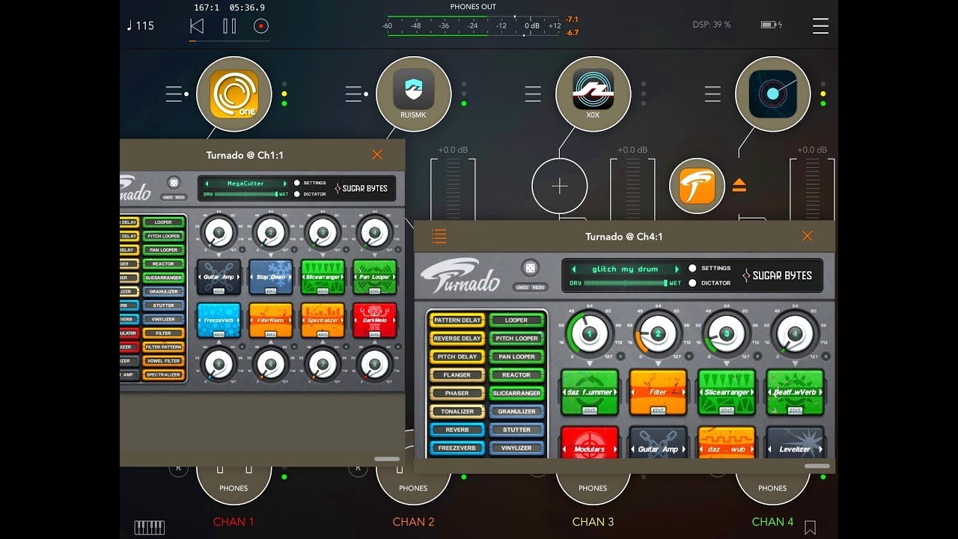Tap the Modulars effect slot in Ch4:1

coord(589,443)
